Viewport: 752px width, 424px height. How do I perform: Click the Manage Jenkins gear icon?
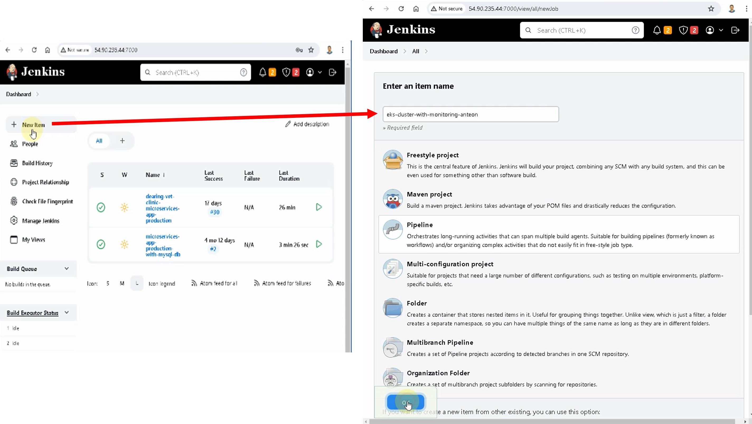click(14, 221)
